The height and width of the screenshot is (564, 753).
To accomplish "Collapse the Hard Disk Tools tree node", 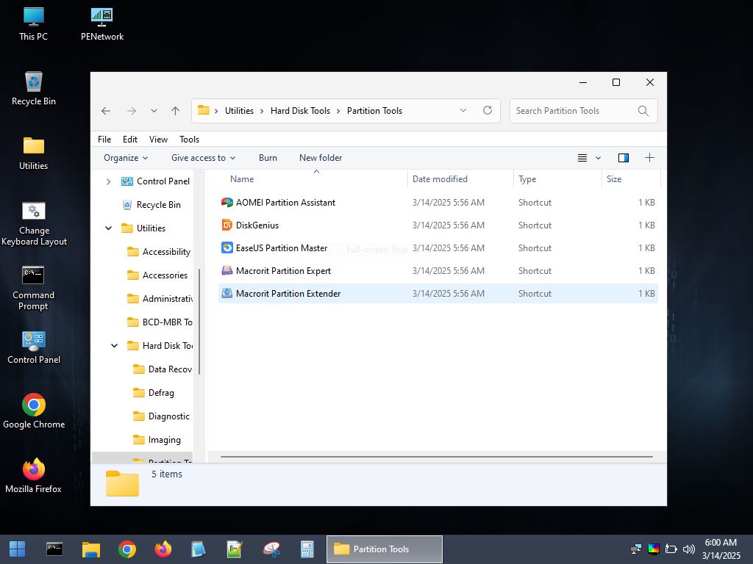I will [x=114, y=346].
